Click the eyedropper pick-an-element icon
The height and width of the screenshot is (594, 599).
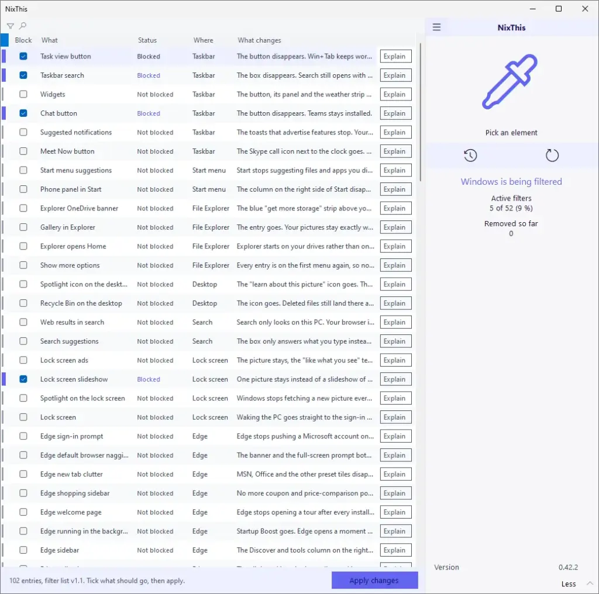pyautogui.click(x=511, y=82)
